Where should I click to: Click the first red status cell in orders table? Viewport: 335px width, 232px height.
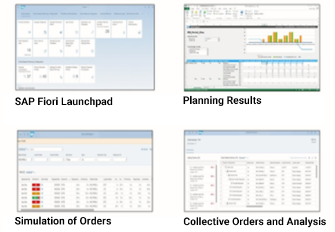[36, 185]
